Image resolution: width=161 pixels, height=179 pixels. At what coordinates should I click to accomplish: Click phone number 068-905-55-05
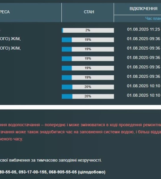click(63, 172)
